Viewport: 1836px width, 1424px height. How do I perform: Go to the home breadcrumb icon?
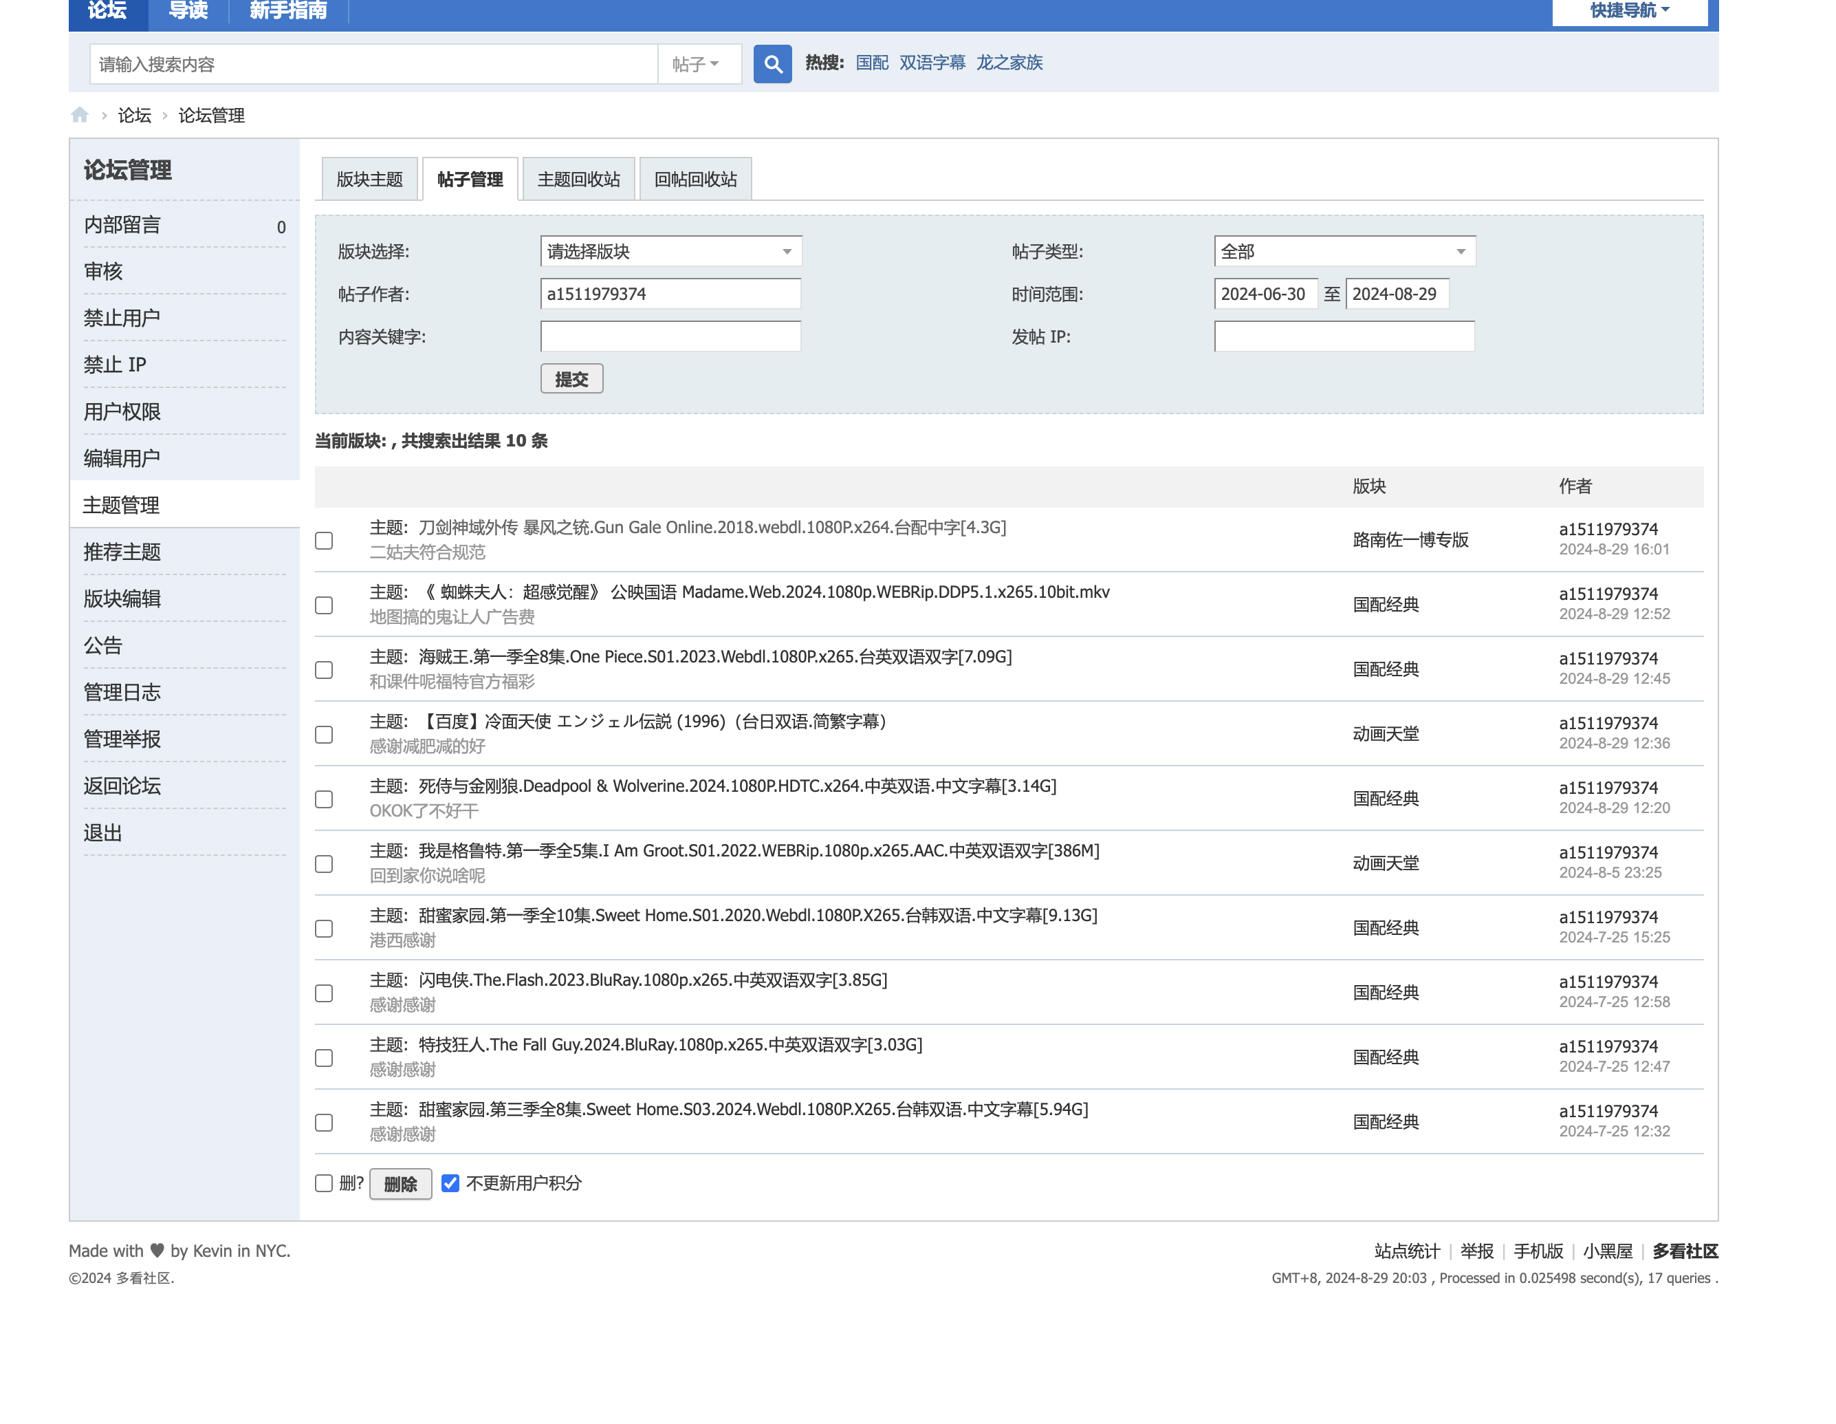click(x=80, y=116)
